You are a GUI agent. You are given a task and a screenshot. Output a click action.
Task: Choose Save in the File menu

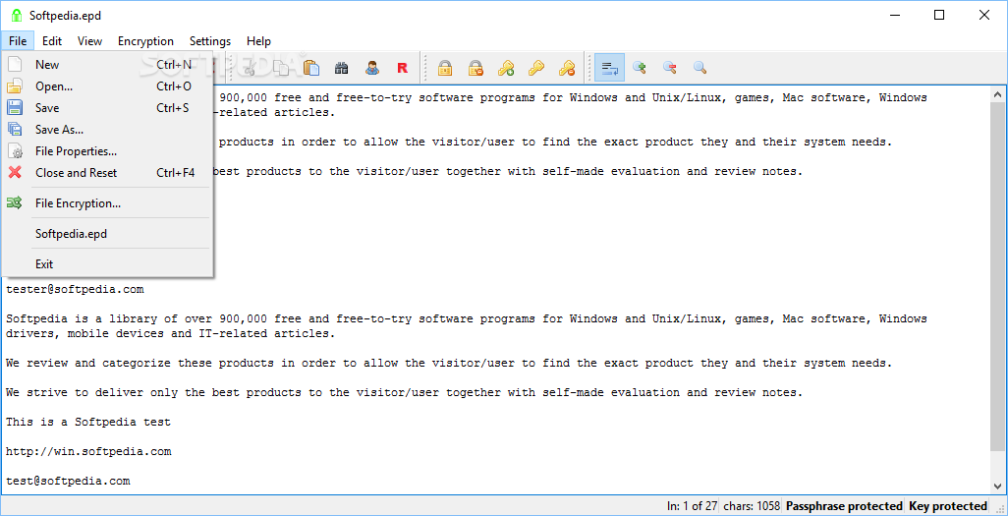[x=107, y=108]
